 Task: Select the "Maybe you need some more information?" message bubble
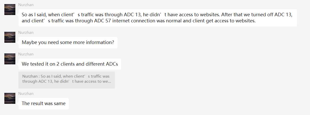coord(68,42)
